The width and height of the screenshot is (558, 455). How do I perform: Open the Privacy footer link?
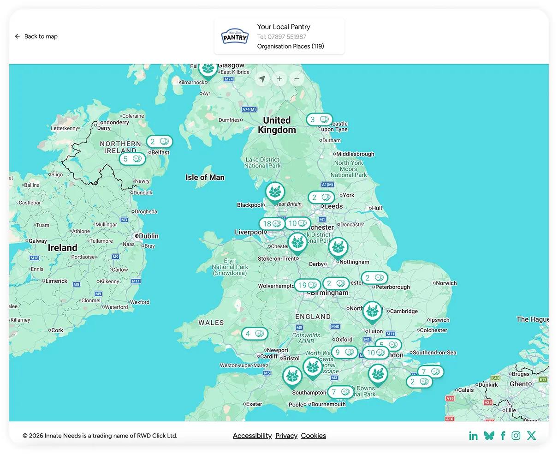click(x=286, y=436)
